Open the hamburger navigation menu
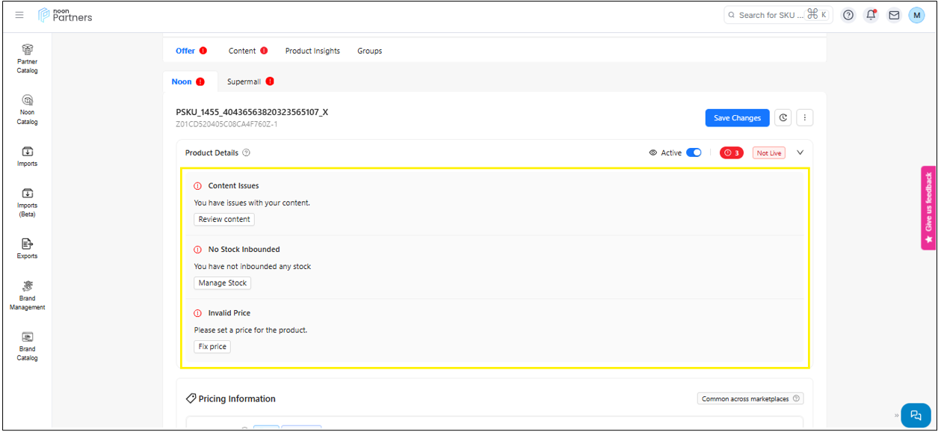The width and height of the screenshot is (941, 432). (19, 15)
